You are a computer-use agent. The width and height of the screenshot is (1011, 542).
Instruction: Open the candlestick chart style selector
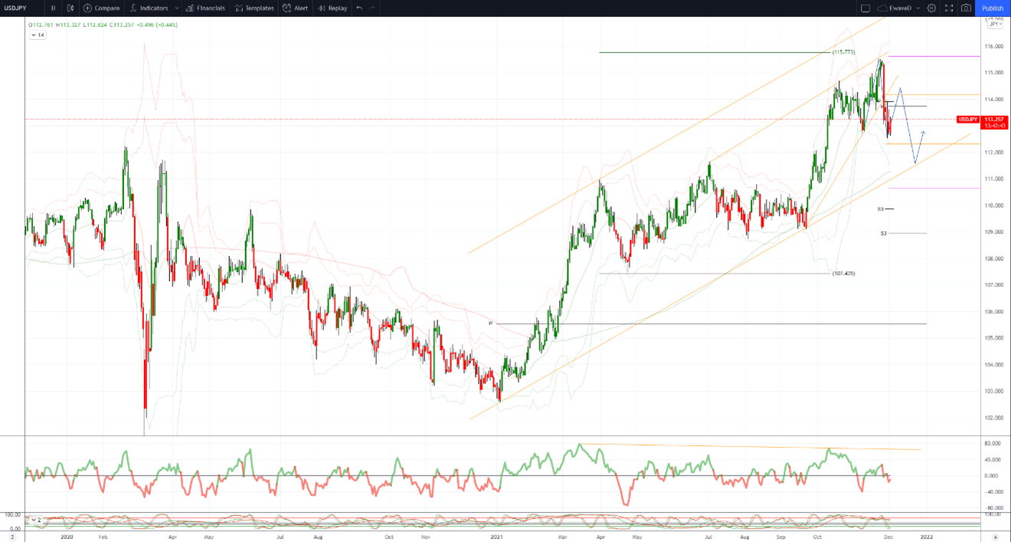coord(70,8)
